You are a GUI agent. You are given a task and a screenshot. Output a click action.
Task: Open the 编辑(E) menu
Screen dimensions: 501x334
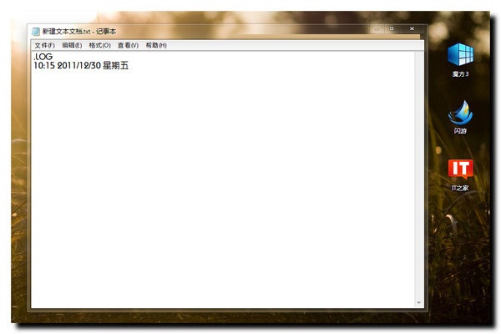tap(72, 45)
